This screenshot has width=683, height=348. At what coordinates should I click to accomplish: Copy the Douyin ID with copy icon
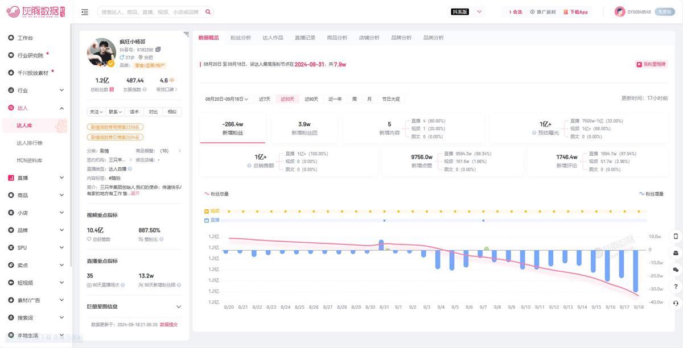click(x=158, y=50)
